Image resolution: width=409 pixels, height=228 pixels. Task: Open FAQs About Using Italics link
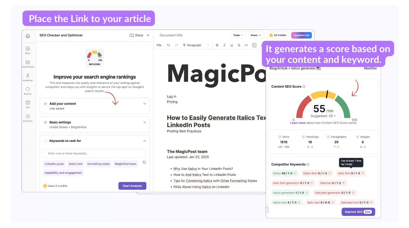[x=201, y=187]
